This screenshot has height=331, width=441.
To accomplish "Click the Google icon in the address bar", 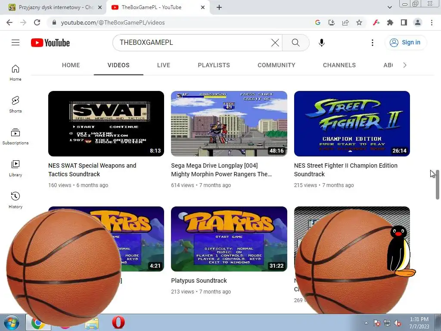I will (318, 22).
